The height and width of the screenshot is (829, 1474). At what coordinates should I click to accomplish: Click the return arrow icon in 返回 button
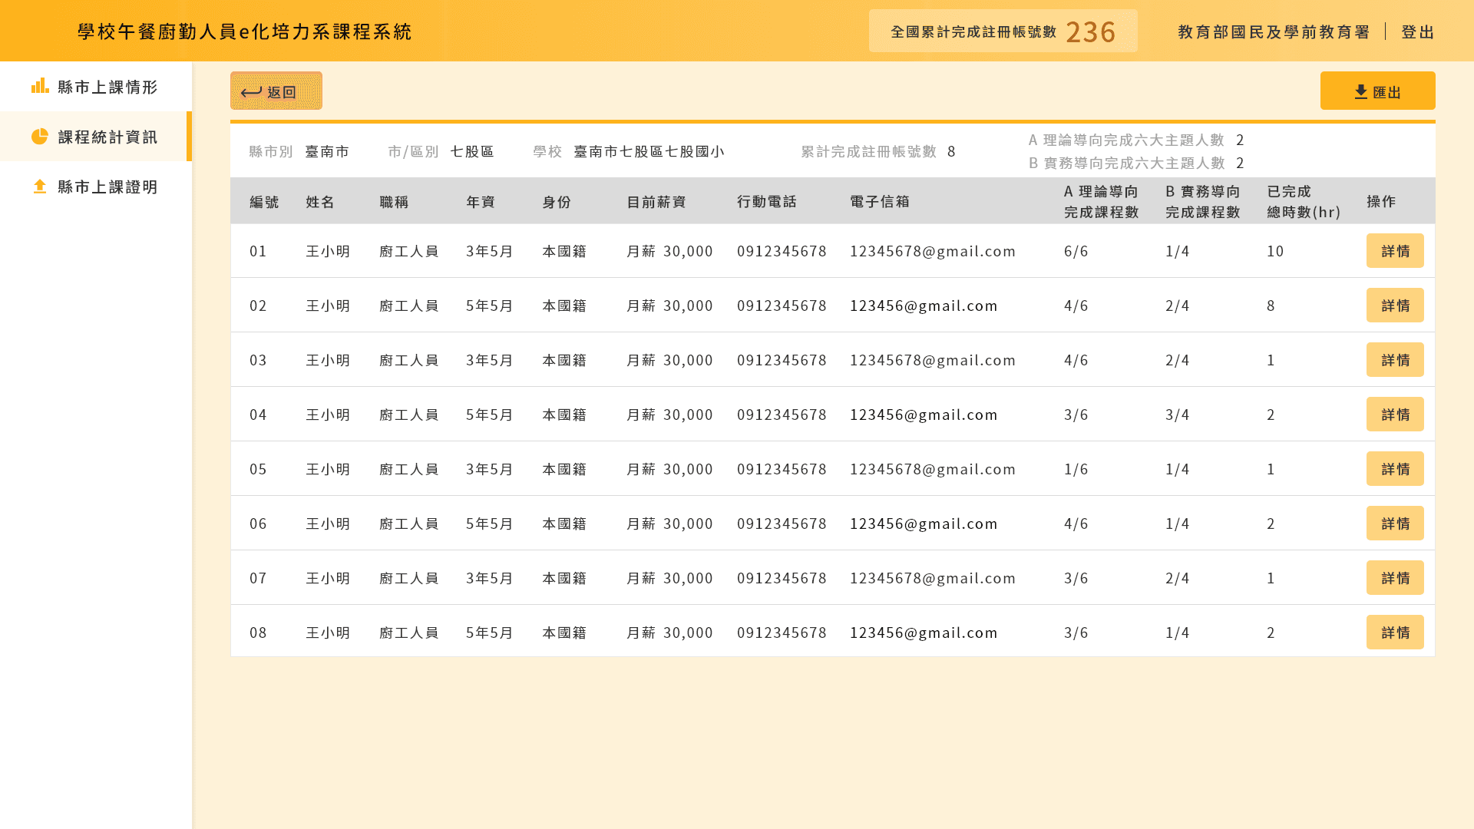pyautogui.click(x=251, y=92)
